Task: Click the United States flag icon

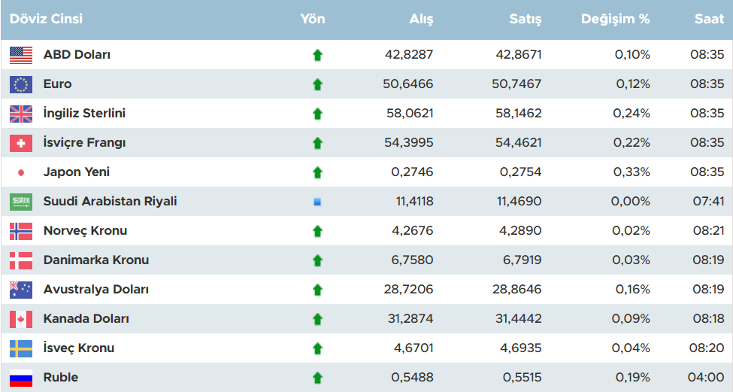Action: pos(21,55)
